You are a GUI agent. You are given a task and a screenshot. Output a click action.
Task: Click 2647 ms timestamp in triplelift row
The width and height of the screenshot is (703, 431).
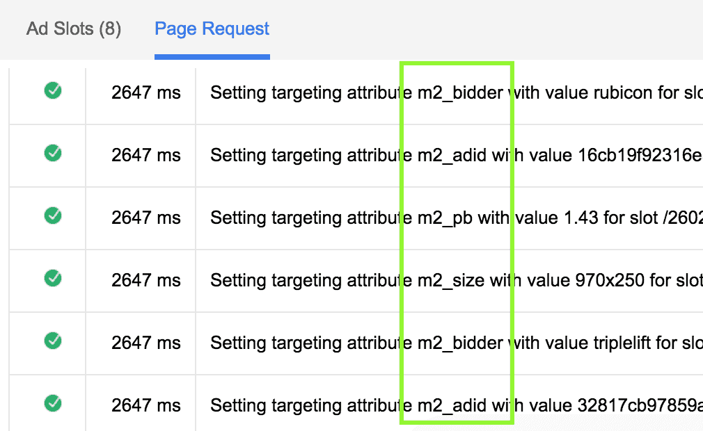pos(145,343)
